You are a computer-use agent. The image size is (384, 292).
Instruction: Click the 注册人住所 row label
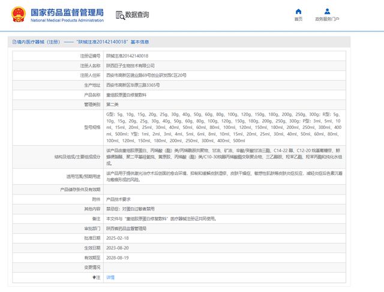[91, 76]
